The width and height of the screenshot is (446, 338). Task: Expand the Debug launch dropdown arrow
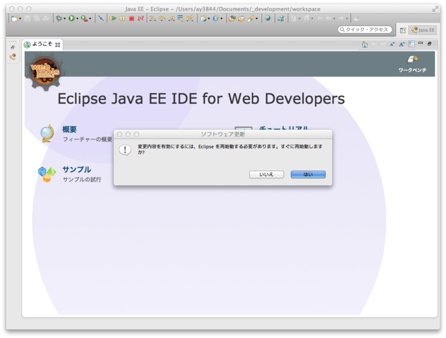[65, 19]
